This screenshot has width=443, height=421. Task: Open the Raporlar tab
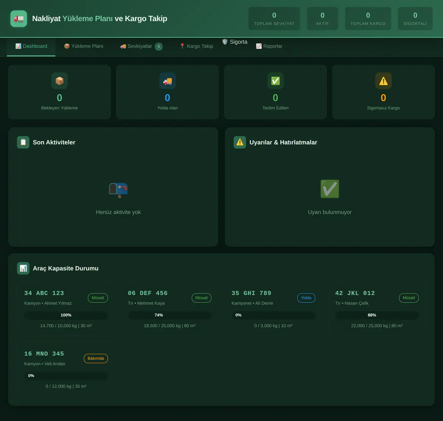(269, 46)
